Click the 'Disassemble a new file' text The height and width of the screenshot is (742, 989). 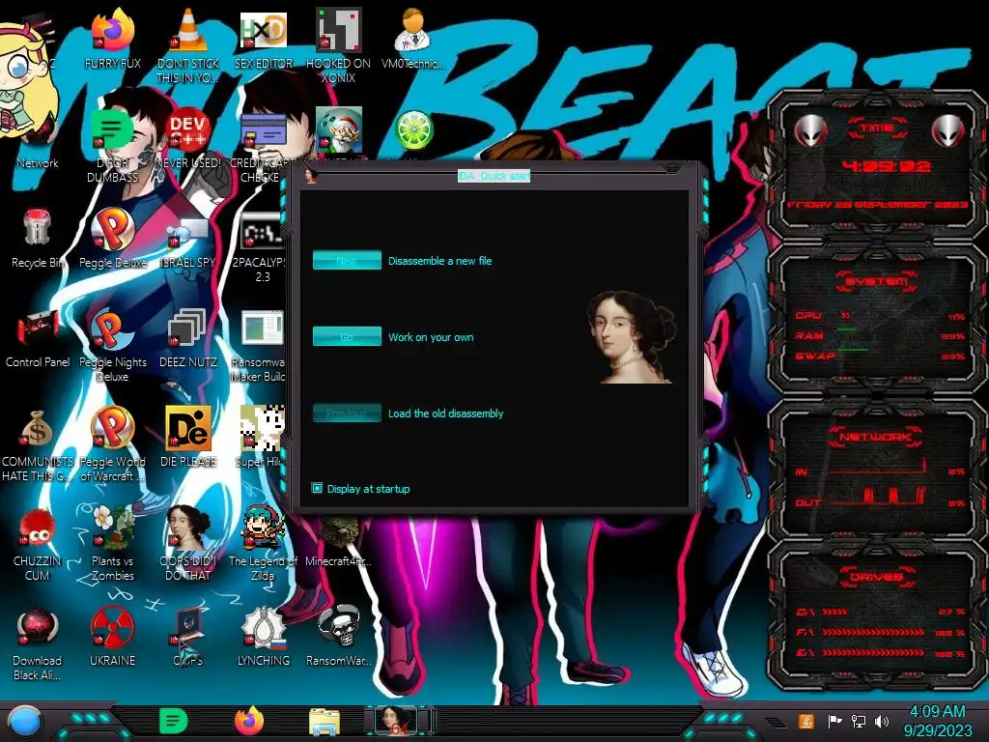pos(439,261)
